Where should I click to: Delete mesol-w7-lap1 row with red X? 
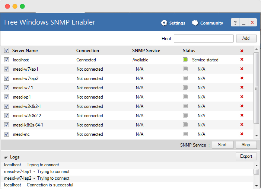(242, 69)
